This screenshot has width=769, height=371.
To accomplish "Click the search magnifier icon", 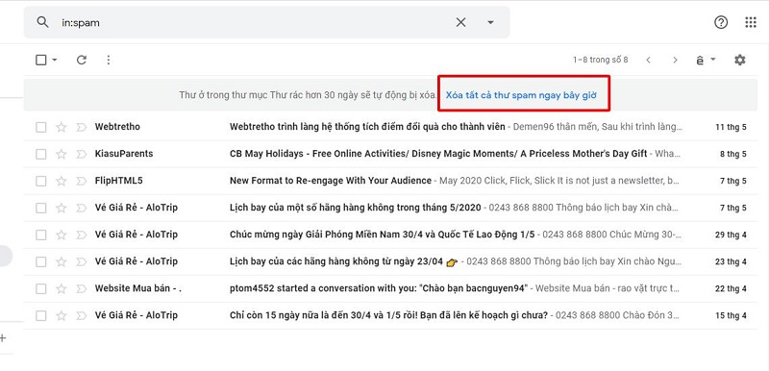I will pyautogui.click(x=43, y=22).
